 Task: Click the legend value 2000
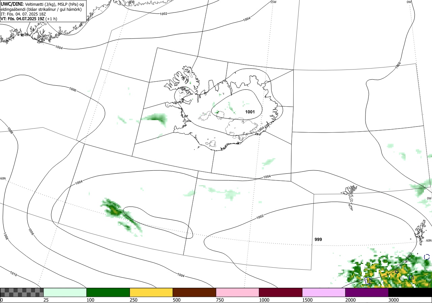tap(350, 300)
